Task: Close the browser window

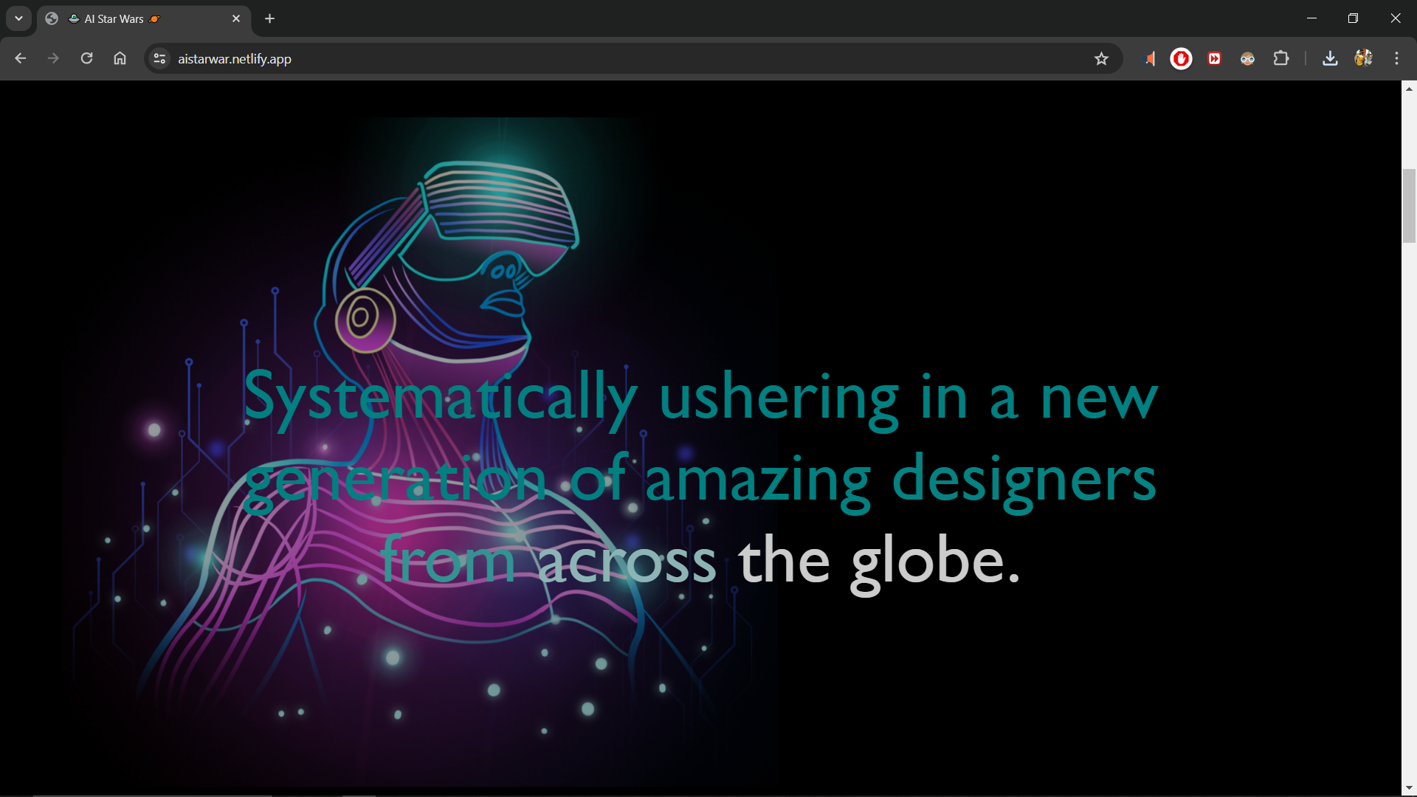Action: pyautogui.click(x=1395, y=18)
